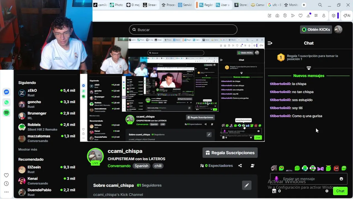Screen dimensions: 353x199
Task: Click the follow-user icon next to share
Action: (252, 166)
